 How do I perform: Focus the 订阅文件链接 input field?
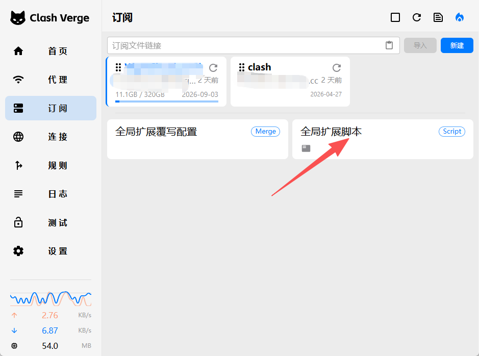pos(253,45)
